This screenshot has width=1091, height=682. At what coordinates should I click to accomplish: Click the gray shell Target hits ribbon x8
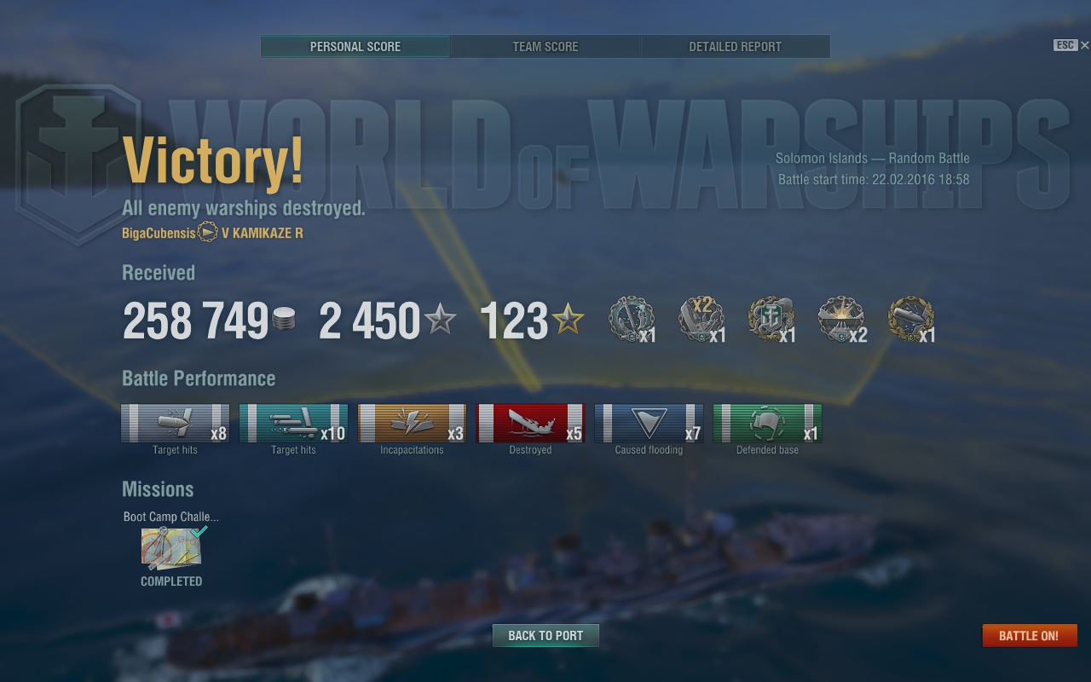tap(175, 423)
